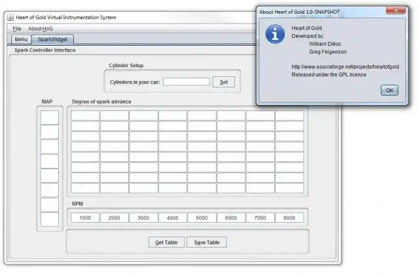Viewport: 419px width, 275px height.
Task: Select the 8000 RPM field
Action: pos(289,218)
